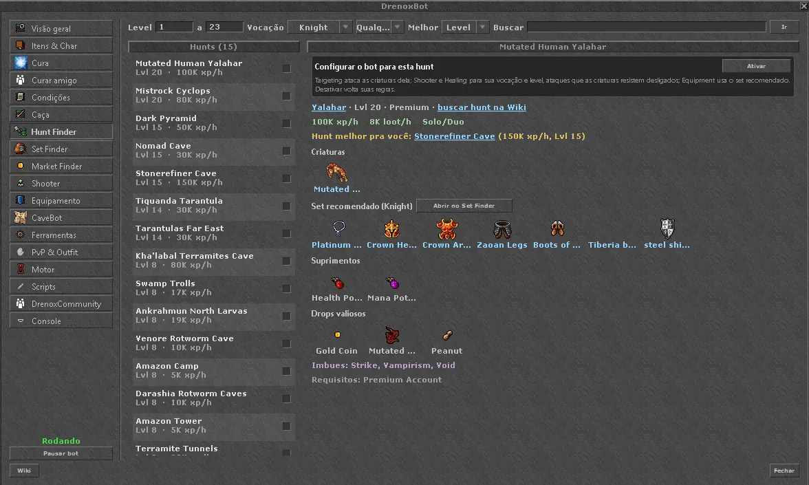
Task: Select the Zaoan Legs item icon
Action: click(502, 228)
